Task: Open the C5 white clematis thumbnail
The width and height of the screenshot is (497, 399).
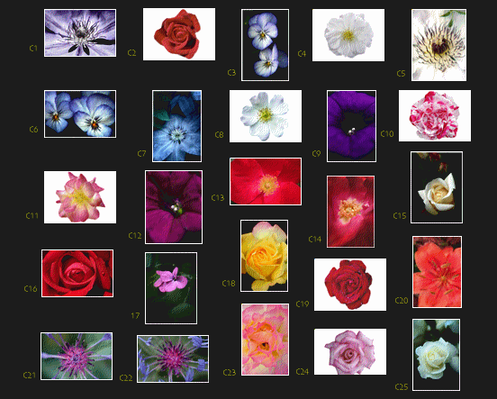Action: [438, 45]
